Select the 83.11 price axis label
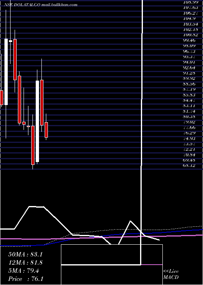The image size is (203, 285). coord(189,106)
